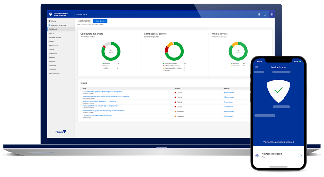Select Software updates in the sidebar
324x177 pixels.
click(55, 37)
